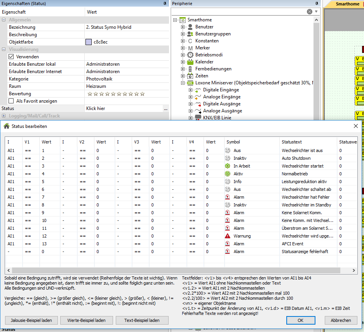Click the green Aktiv status symbol

[228, 174]
